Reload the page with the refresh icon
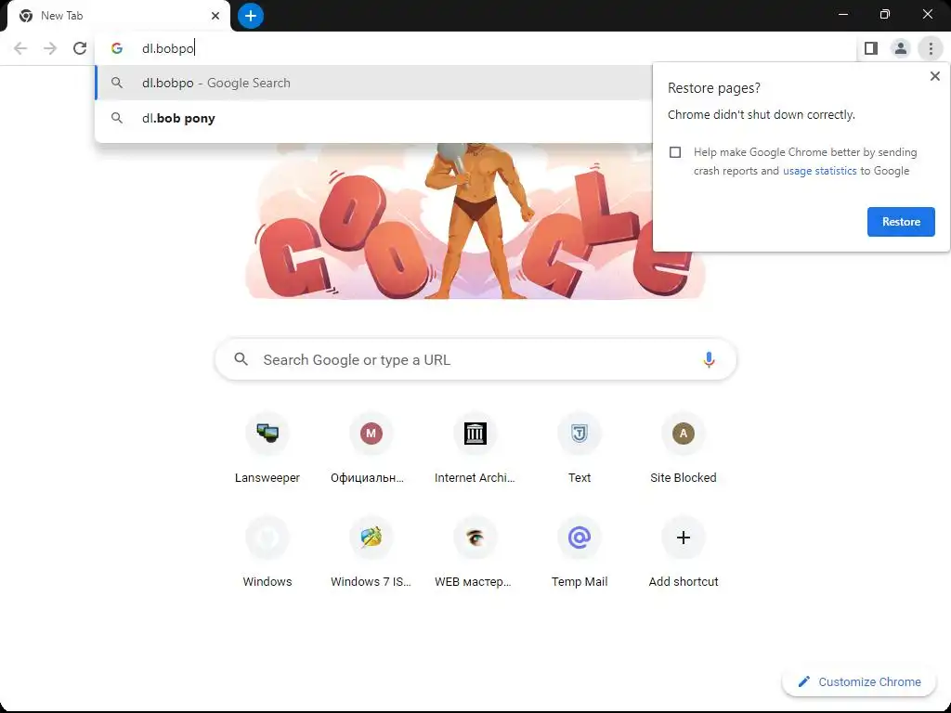This screenshot has height=713, width=951. coord(80,48)
